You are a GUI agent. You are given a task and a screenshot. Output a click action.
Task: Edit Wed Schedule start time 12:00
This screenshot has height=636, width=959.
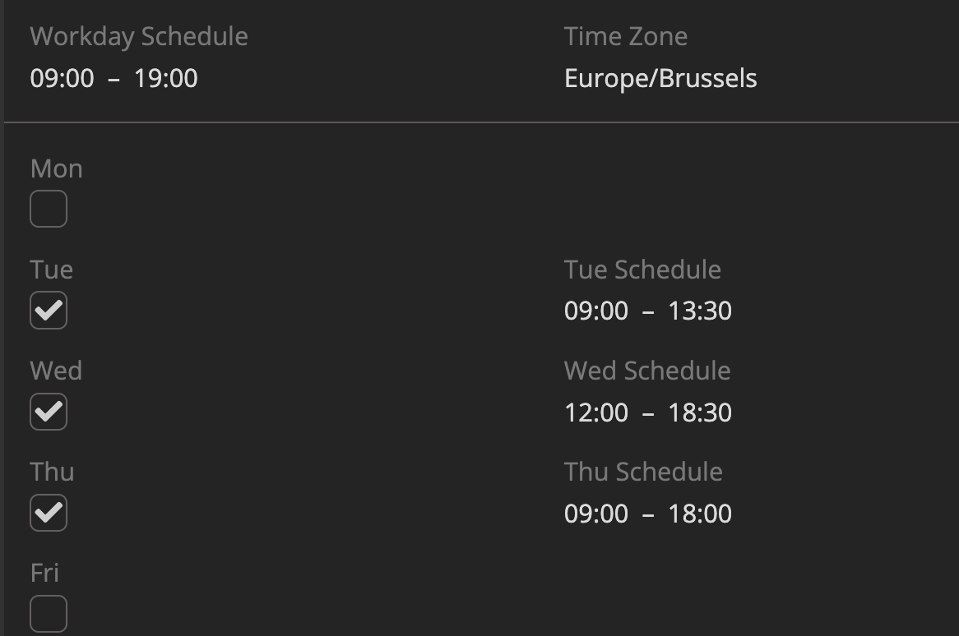pyautogui.click(x=596, y=412)
